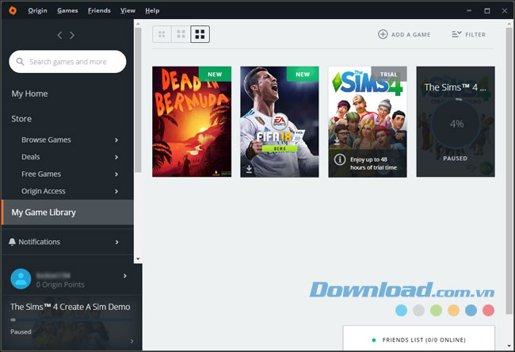This screenshot has height=352, width=515.
Task: Click the Notifications bell icon
Action: [12, 242]
